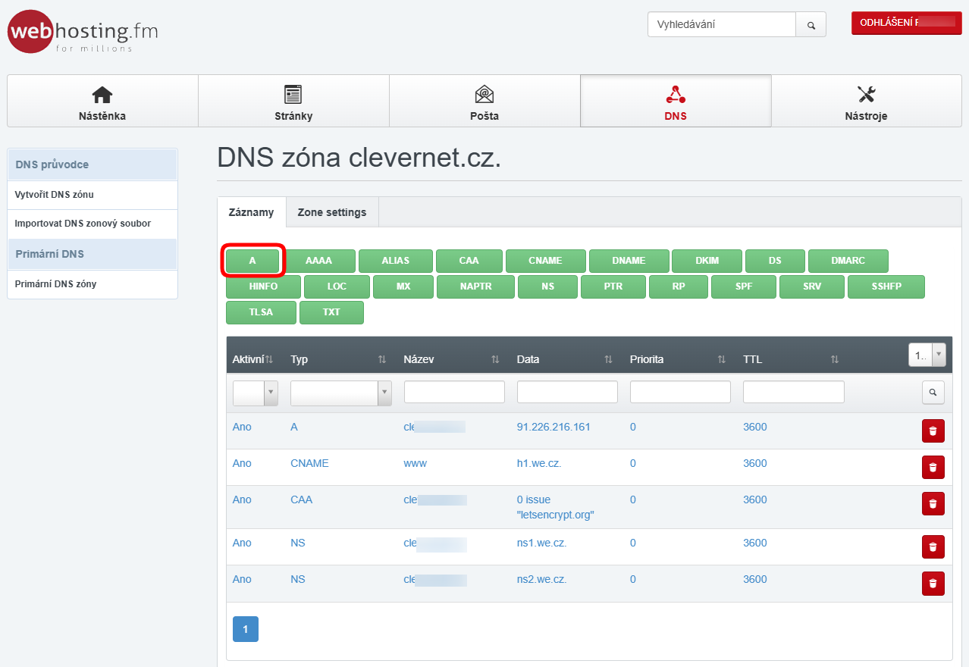Click the table filter search icon
Viewport: 969px width, 667px height.
[x=933, y=393]
